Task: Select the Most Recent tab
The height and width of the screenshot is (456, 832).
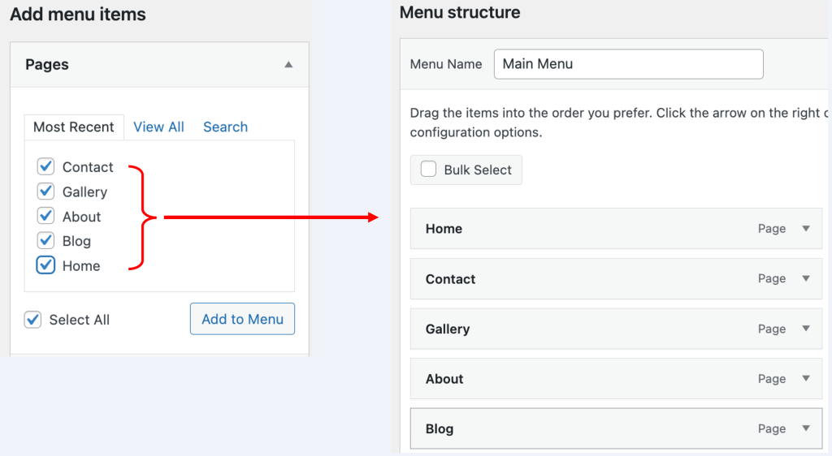Action: (74, 127)
